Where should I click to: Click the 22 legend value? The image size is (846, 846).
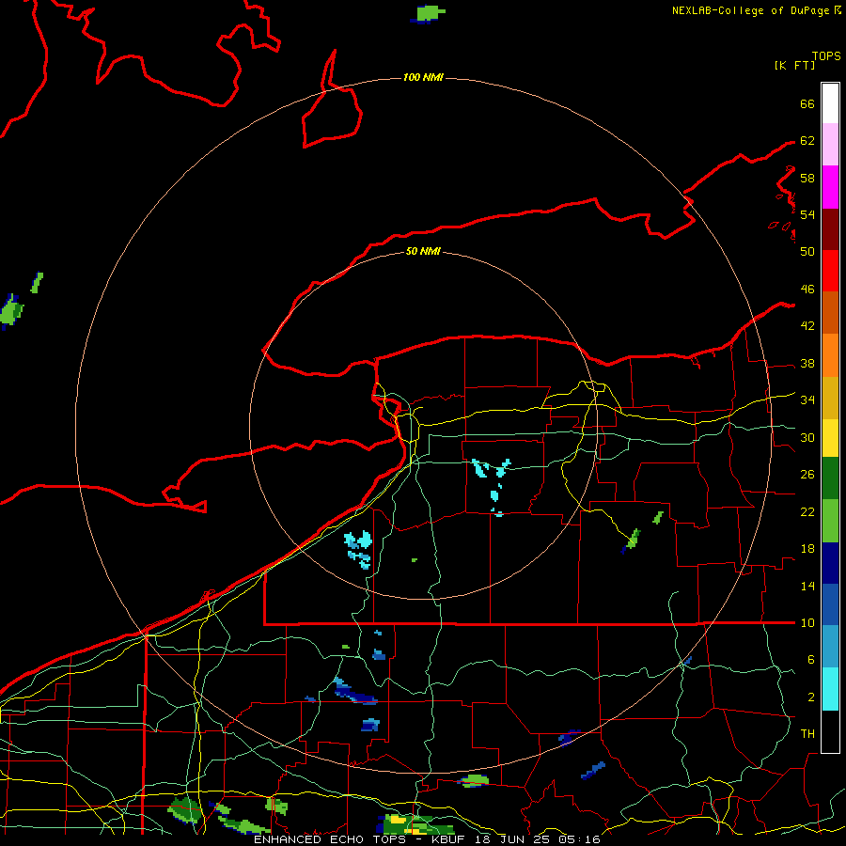point(807,511)
